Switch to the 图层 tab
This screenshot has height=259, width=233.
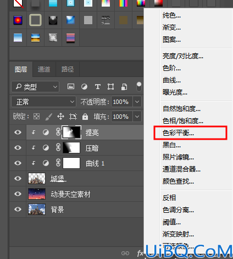coord(21,69)
